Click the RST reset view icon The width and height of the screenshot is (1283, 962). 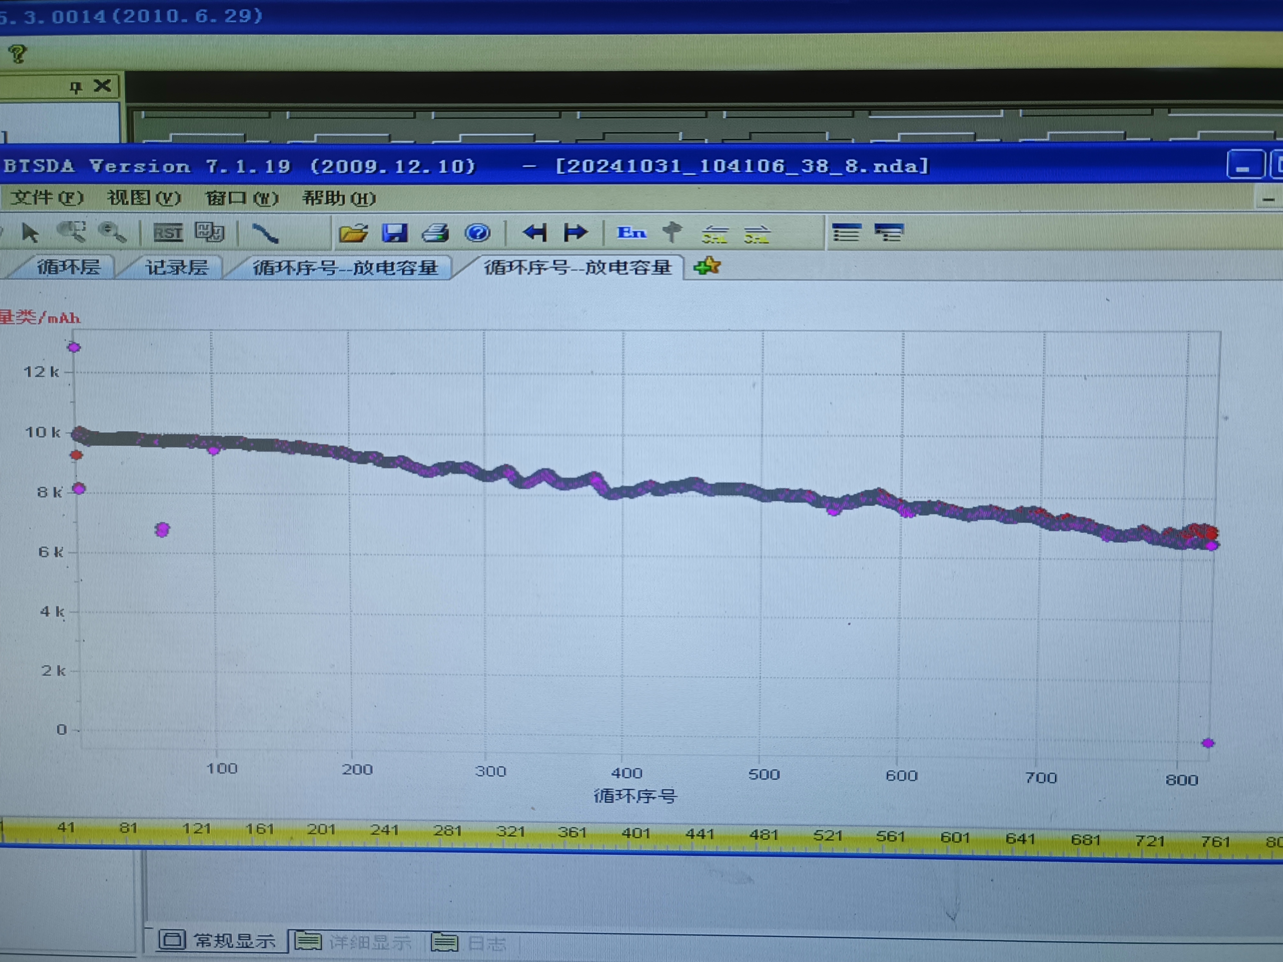pyautogui.click(x=168, y=233)
